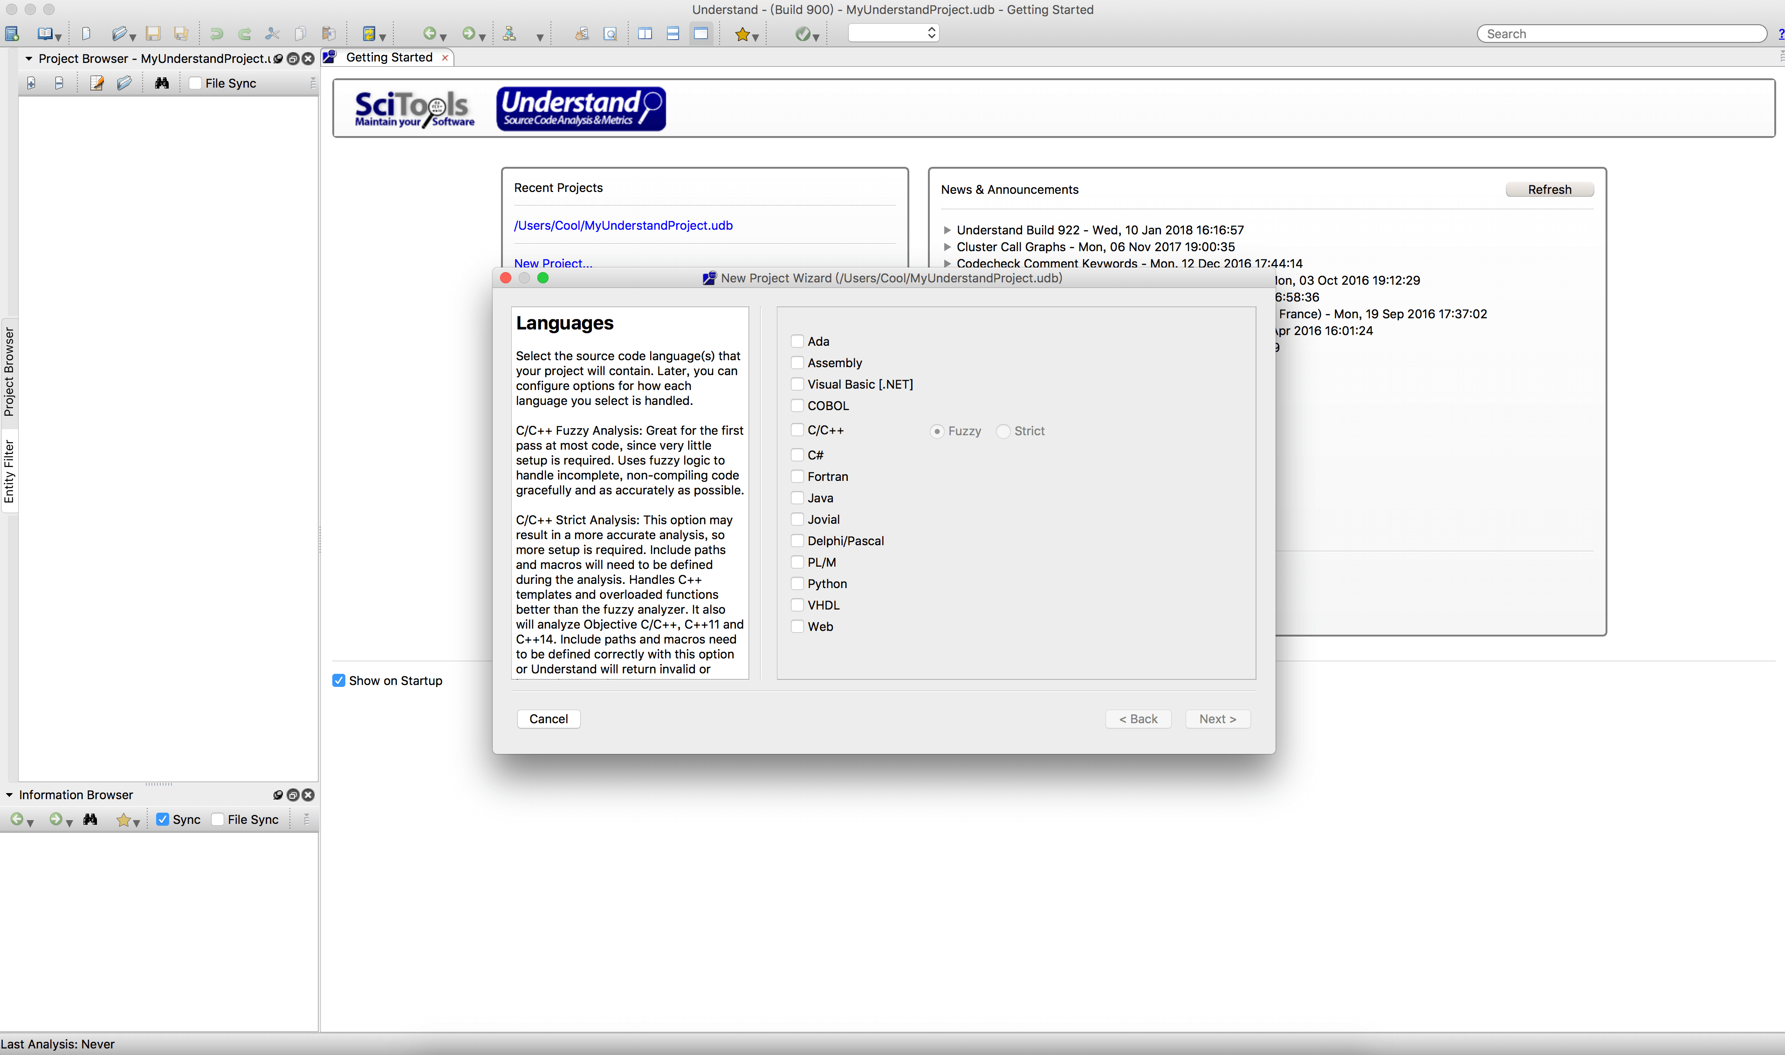Check the Python language checkbox
1785x1055 pixels.
tap(797, 584)
